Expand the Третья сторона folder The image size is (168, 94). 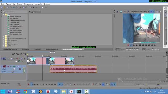[x=4, y=44]
